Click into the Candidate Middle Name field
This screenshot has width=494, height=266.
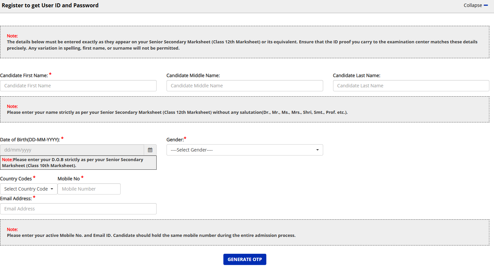point(245,86)
